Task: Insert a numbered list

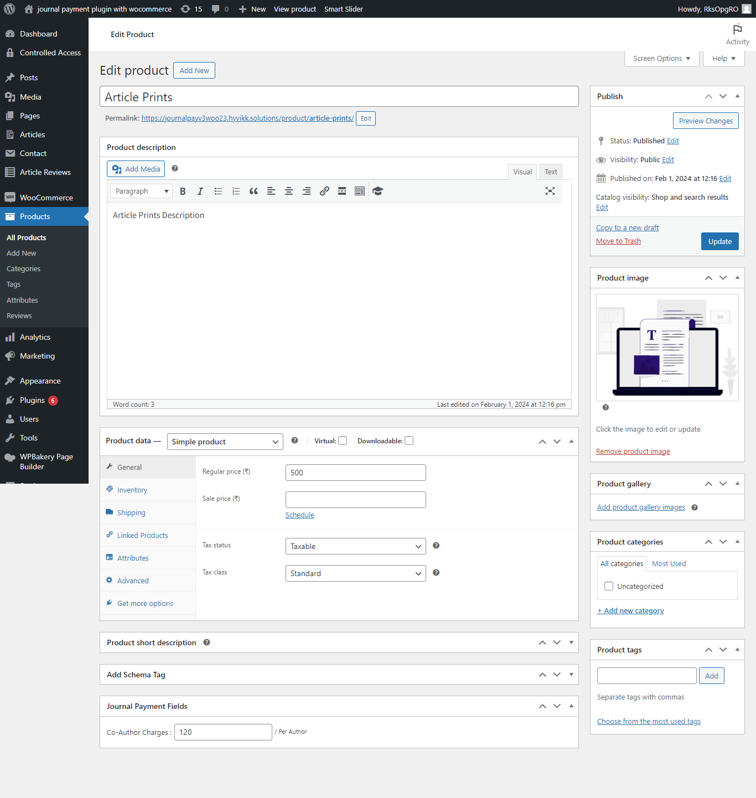Action: point(236,191)
